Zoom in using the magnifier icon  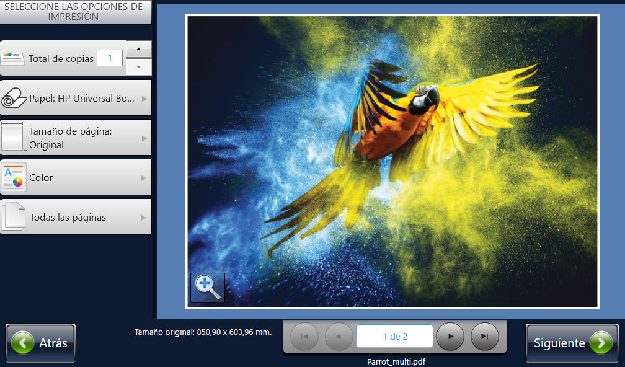[208, 287]
